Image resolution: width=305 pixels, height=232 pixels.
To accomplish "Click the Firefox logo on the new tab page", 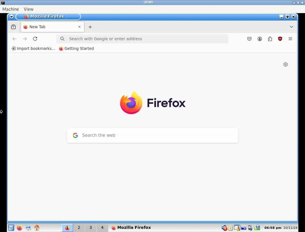I will pyautogui.click(x=131, y=103).
